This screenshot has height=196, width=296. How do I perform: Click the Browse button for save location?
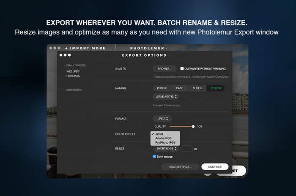pos(164,69)
